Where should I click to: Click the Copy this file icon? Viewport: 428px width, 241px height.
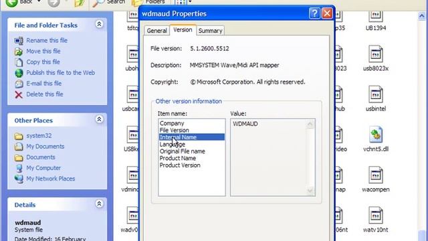point(19,62)
